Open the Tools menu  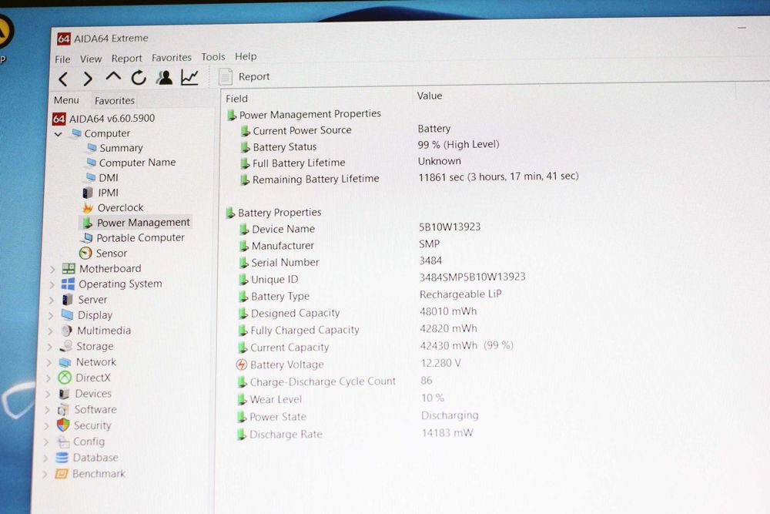click(213, 57)
